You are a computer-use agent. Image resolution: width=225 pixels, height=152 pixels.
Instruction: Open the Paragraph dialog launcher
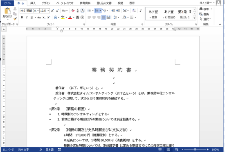click(142, 25)
